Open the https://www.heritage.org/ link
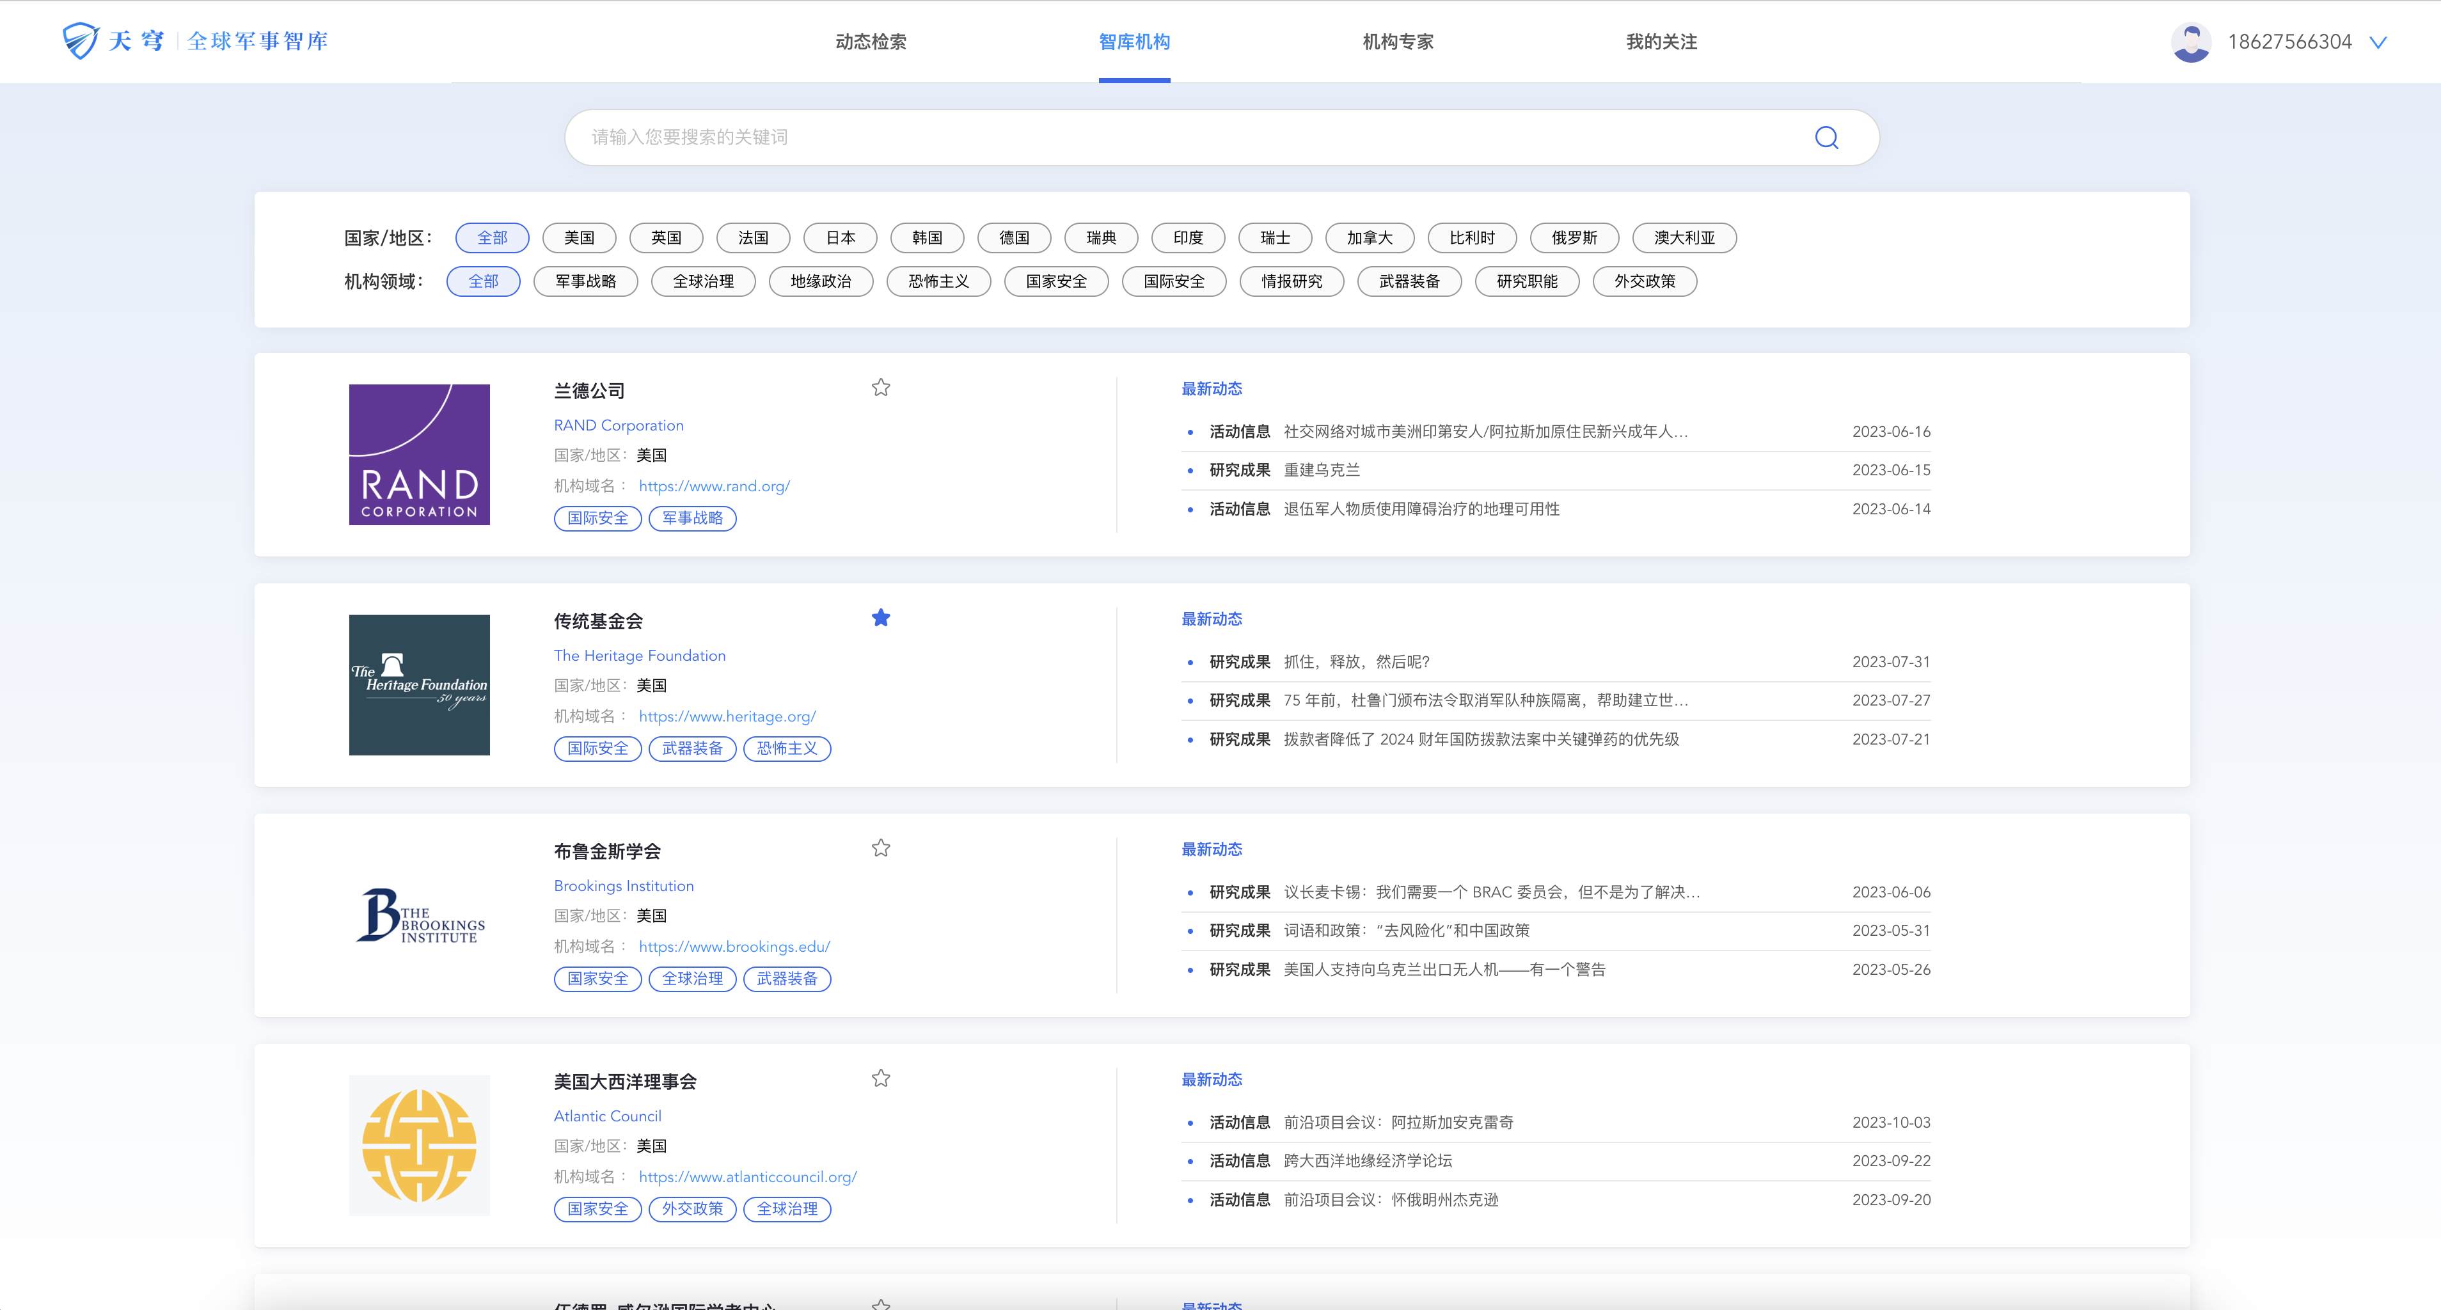Screen dimensions: 2441x1310 point(727,716)
